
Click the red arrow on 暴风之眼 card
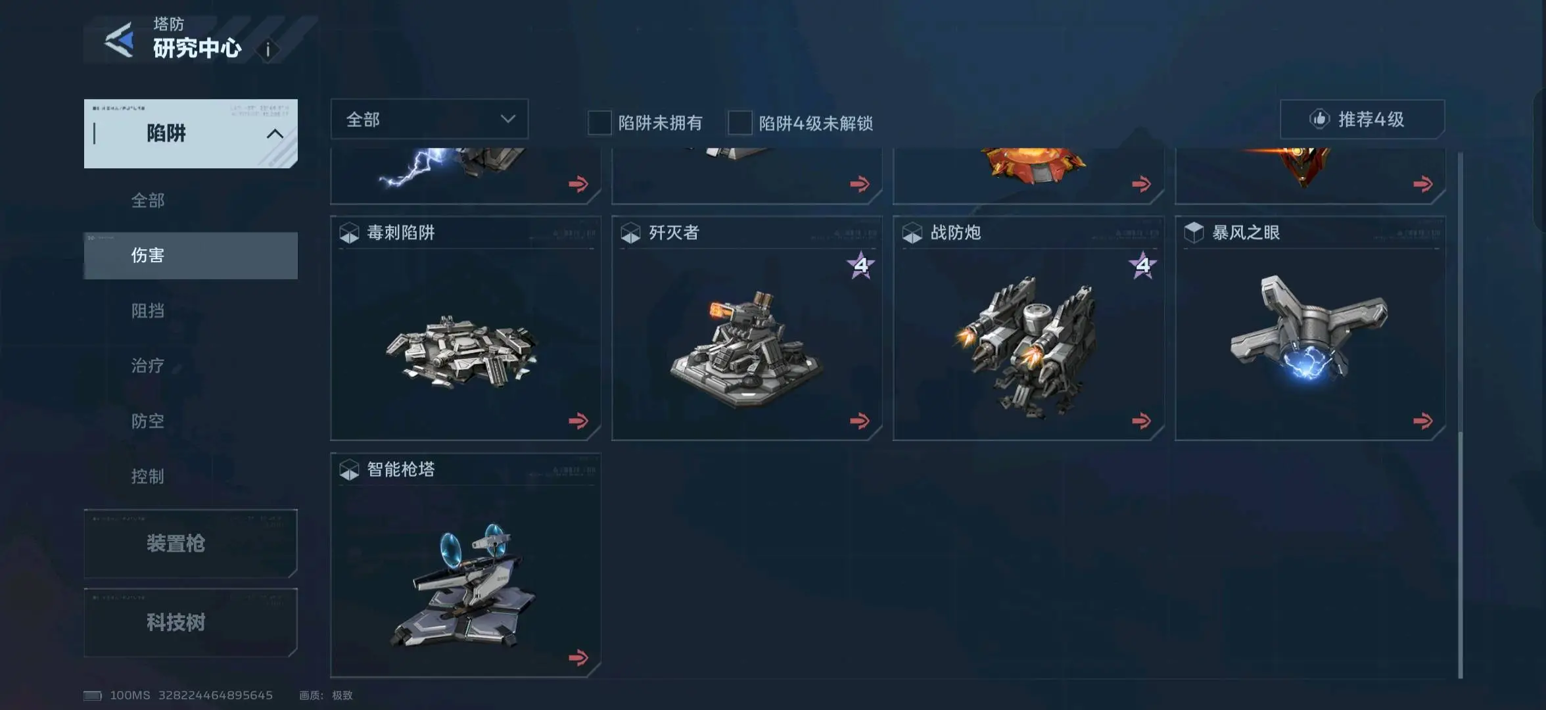coord(1423,421)
